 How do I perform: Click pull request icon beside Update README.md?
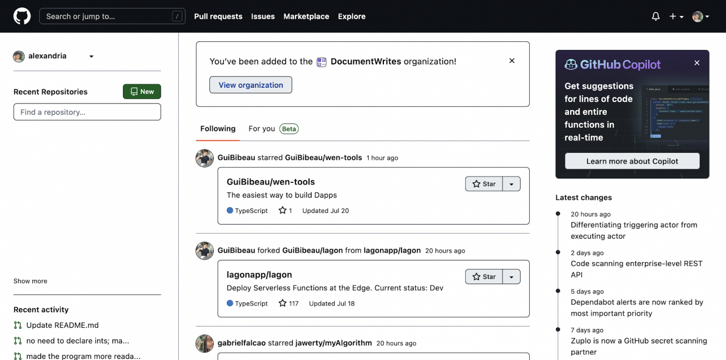[18, 325]
